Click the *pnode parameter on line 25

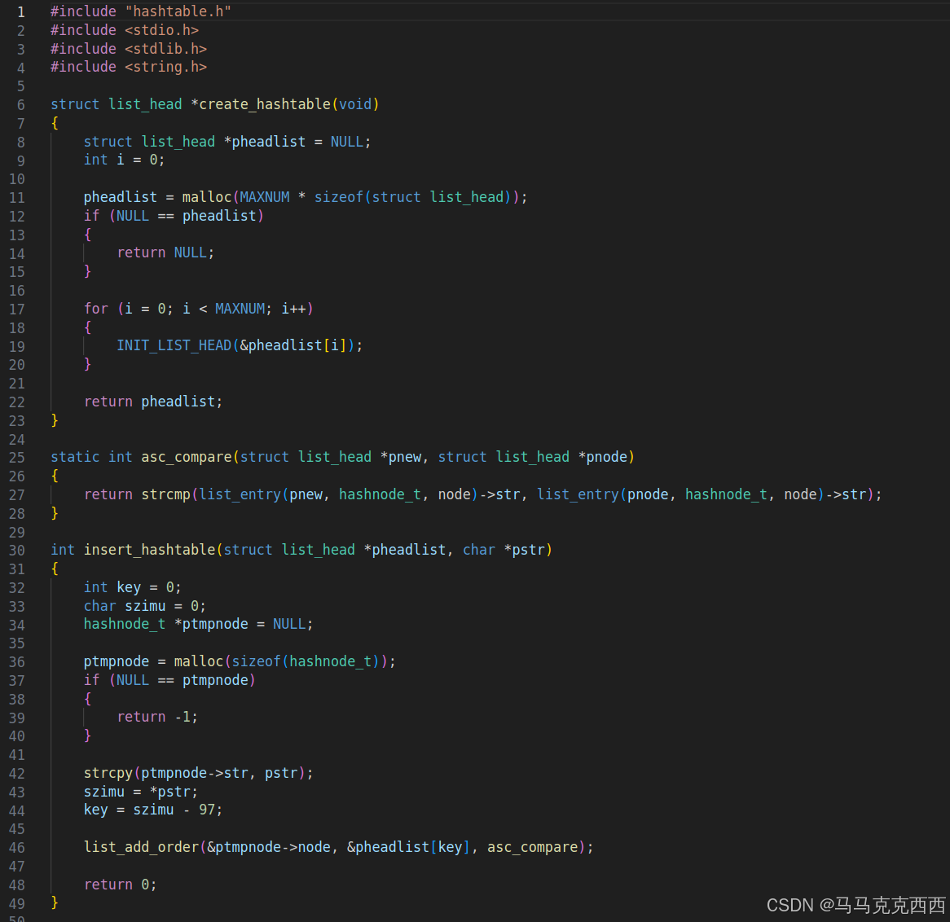point(602,458)
